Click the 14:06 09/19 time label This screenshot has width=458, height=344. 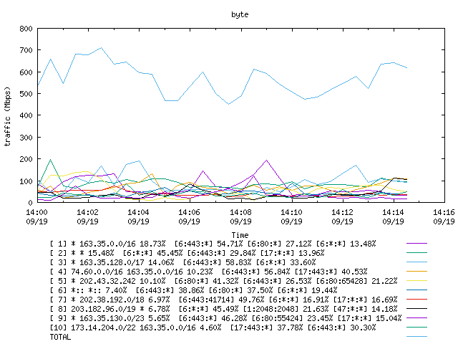pos(189,216)
